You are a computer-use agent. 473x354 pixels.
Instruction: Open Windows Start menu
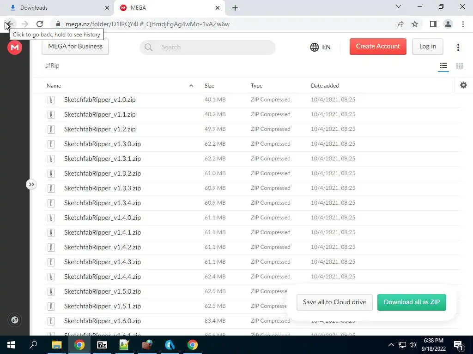[x=11, y=345]
